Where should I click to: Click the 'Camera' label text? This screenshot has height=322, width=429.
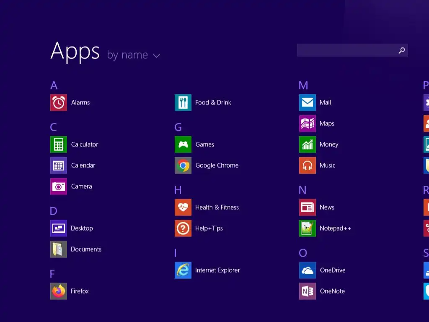82,187
